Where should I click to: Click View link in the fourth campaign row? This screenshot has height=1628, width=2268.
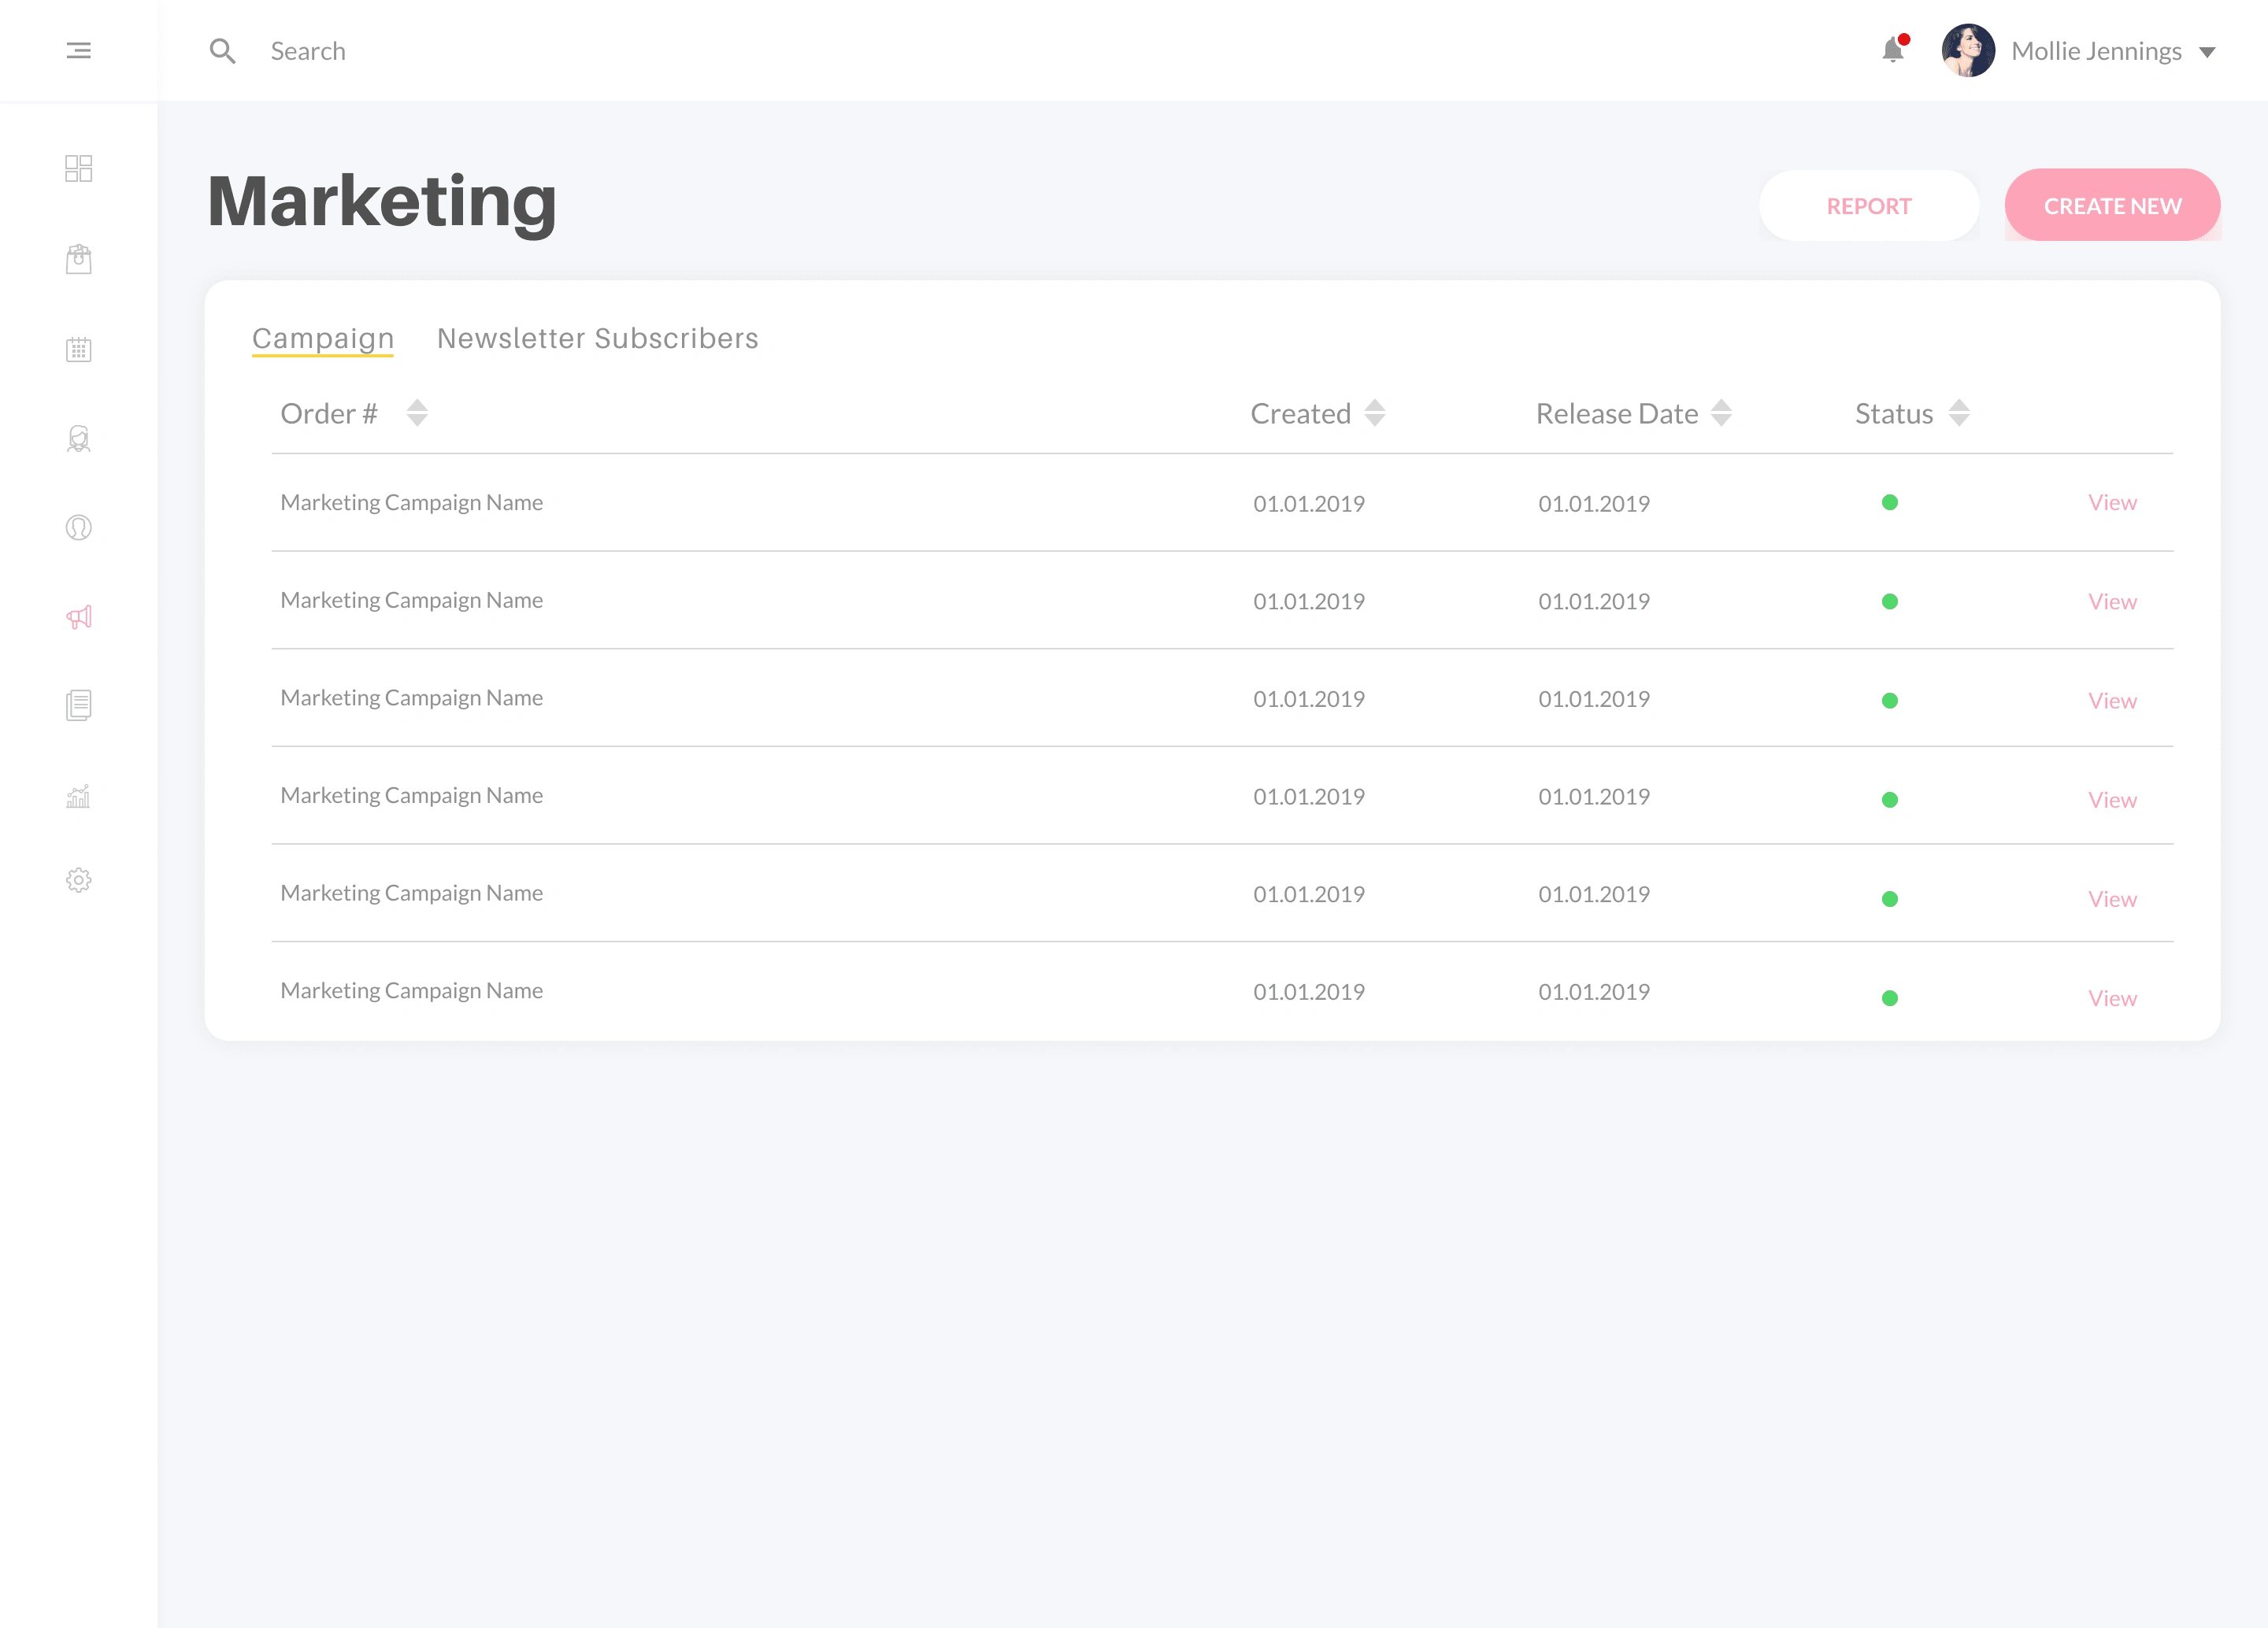pos(2112,800)
